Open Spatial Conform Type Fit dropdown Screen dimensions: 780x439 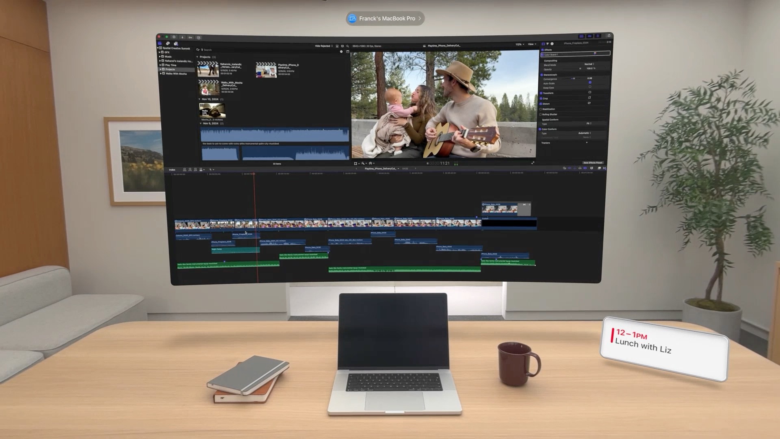point(589,124)
